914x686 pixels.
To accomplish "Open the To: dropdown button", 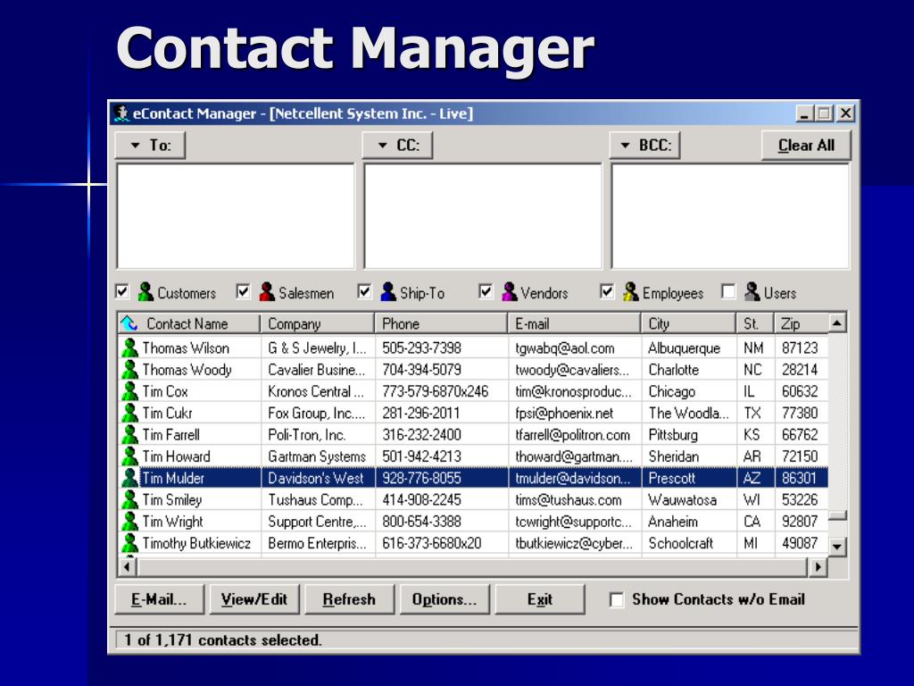I will pyautogui.click(x=150, y=146).
